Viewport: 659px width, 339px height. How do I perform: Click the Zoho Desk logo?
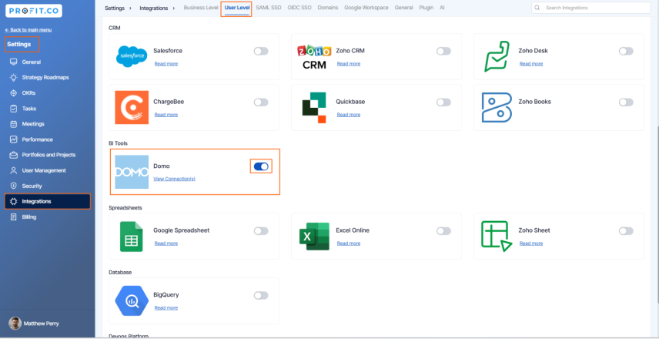[497, 56]
